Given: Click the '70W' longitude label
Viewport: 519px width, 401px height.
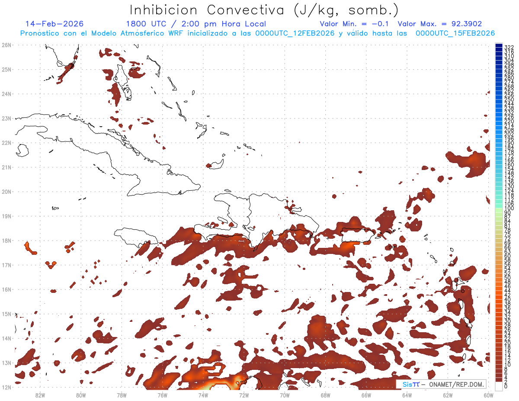Looking at the screenshot, I should click(285, 395).
